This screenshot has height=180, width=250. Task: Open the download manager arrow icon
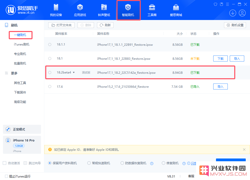click(232, 13)
